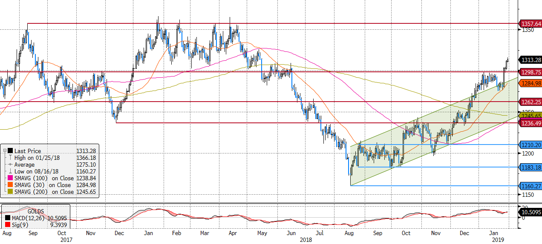Image resolution: width=542 pixels, height=244 pixels.
Task: Click the 1284.98 orange SMA price tag
Action: point(530,83)
